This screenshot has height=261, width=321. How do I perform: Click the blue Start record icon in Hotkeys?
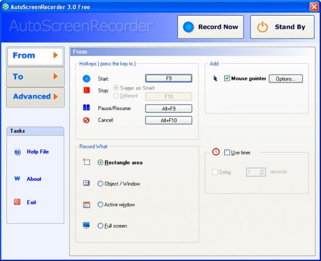click(x=87, y=79)
